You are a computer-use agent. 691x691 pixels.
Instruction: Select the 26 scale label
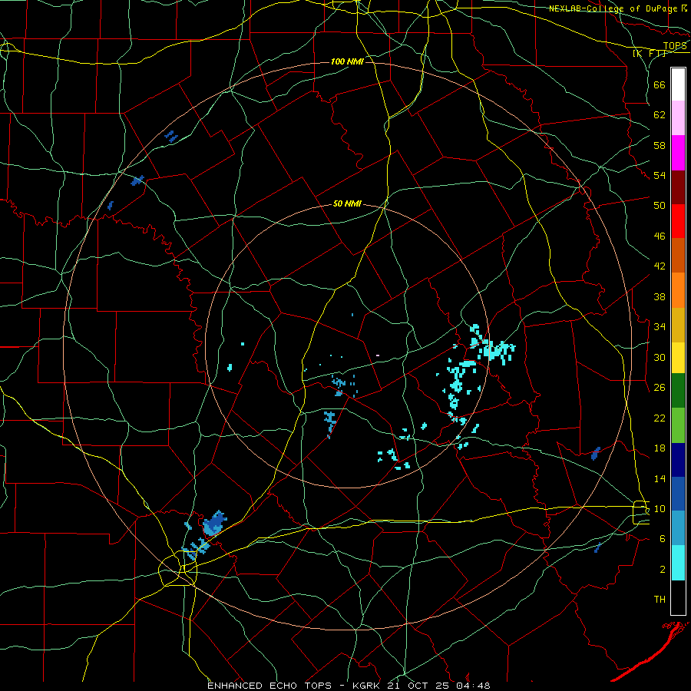tap(660, 388)
